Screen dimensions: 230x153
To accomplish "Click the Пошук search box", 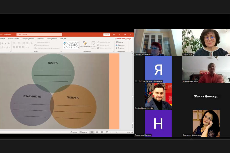I will 39,35.
